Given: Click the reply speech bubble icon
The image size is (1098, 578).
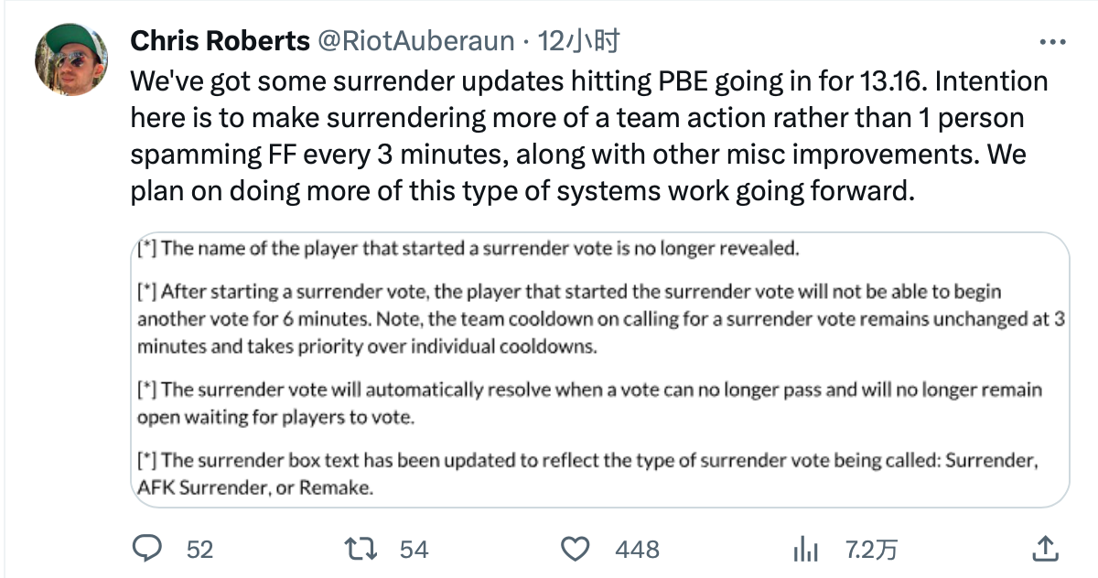Looking at the screenshot, I should point(147,549).
